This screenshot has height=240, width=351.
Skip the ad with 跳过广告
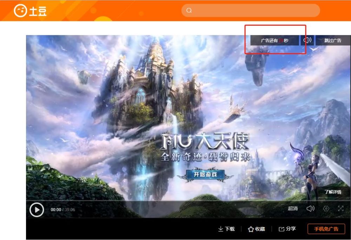pos(333,40)
